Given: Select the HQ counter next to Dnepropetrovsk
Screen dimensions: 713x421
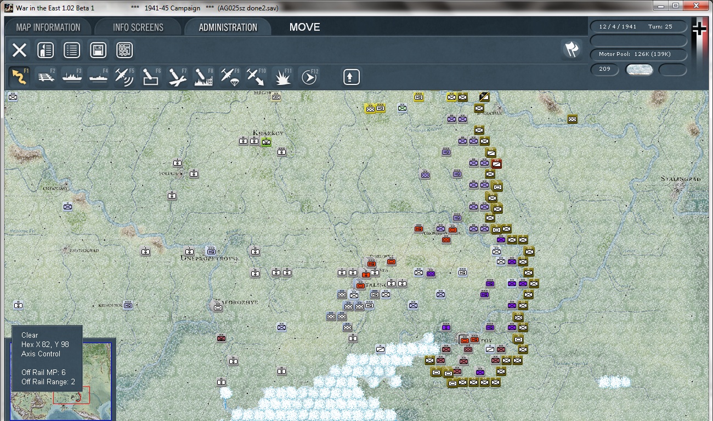Looking at the screenshot, I should pyautogui.click(x=211, y=252).
